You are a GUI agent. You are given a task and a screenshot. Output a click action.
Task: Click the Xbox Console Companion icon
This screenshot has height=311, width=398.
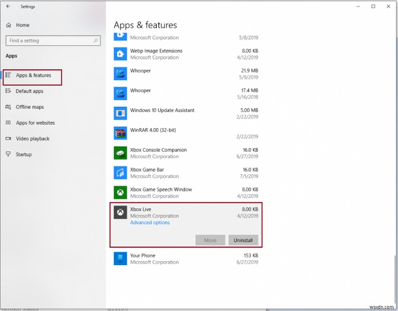click(x=120, y=153)
